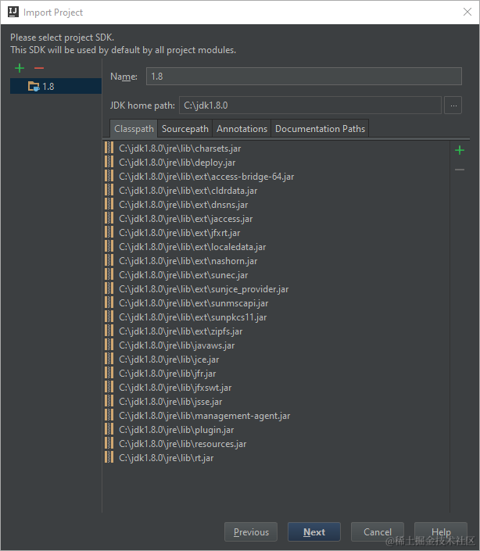Select the dnsns.jar entry
This screenshot has height=551, width=480.
[x=276, y=205]
